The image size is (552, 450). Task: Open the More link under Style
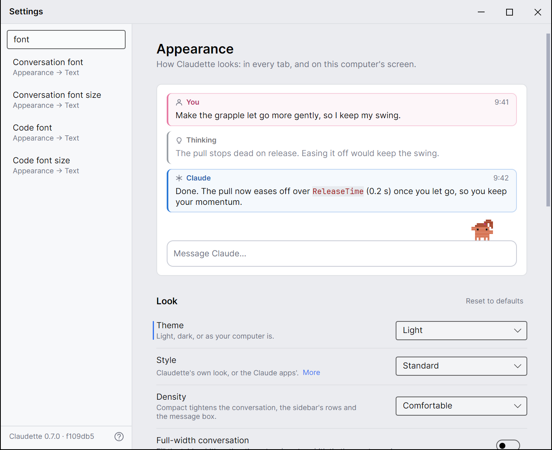pyautogui.click(x=311, y=373)
